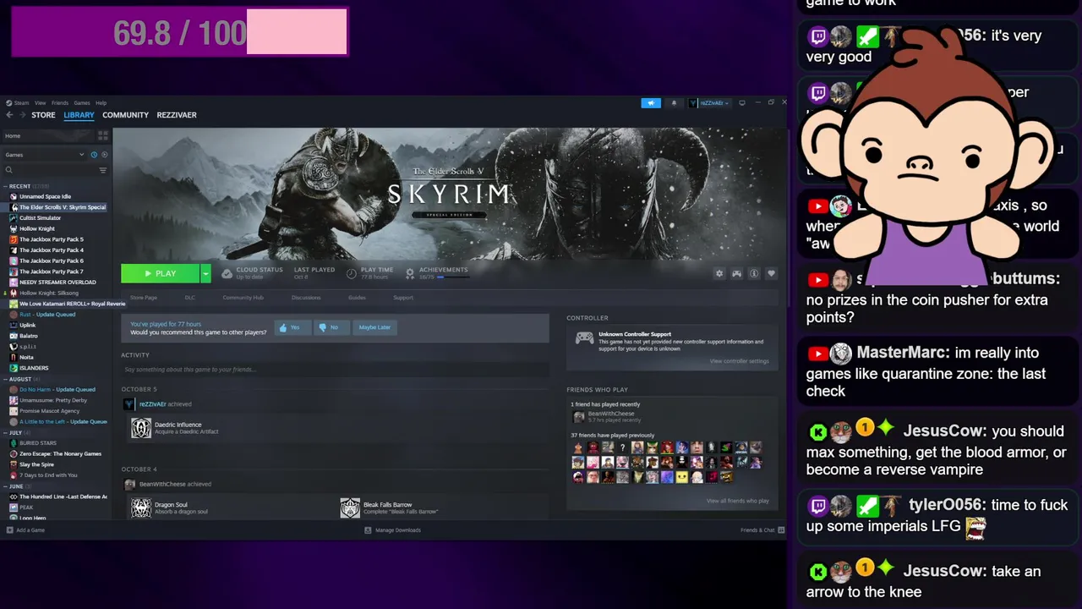Recommend the game with Yes thumbs-up
This screenshot has width=1082, height=609.
(292, 327)
